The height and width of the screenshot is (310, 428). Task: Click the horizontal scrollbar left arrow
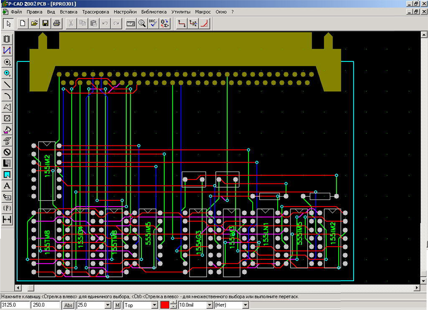[18, 288]
